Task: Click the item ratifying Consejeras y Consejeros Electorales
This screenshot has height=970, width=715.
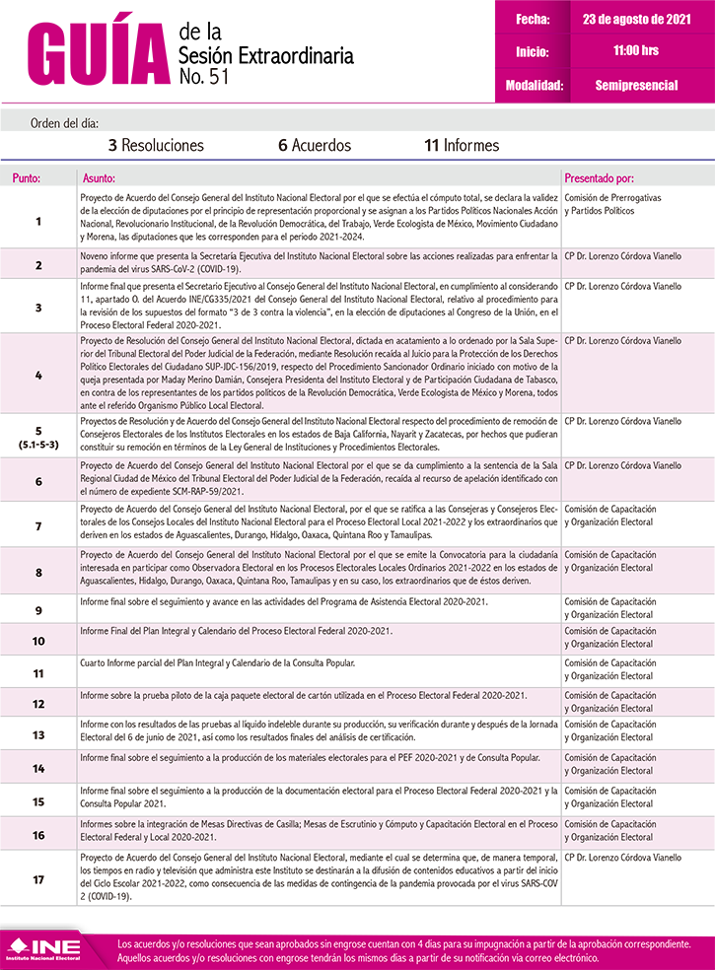Action: pos(319,522)
